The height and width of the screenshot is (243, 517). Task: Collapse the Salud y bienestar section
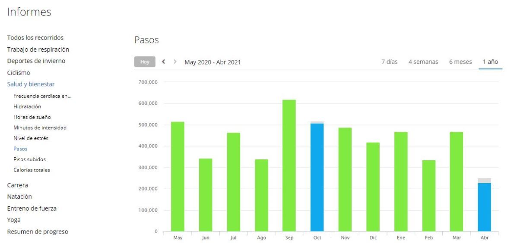point(31,84)
